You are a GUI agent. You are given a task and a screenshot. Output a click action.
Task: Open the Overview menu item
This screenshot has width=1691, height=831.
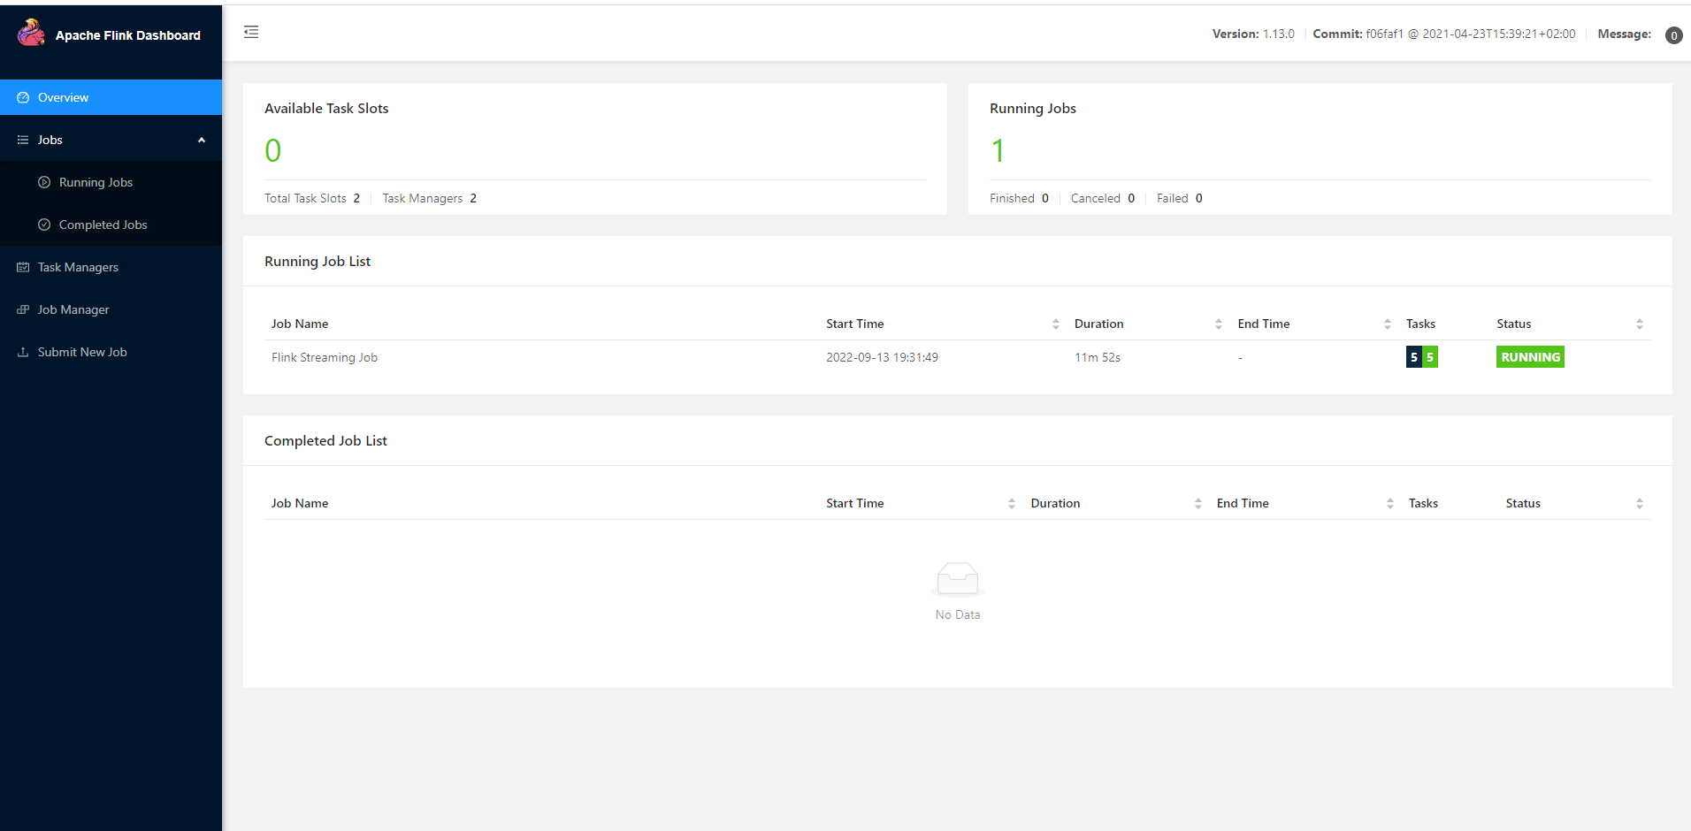[111, 97]
